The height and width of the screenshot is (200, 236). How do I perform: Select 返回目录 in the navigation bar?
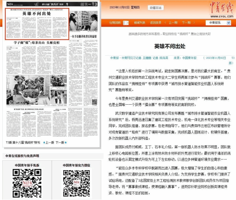tap(156, 23)
